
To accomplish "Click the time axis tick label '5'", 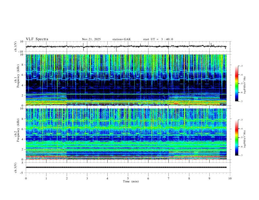I will pos(128,178).
